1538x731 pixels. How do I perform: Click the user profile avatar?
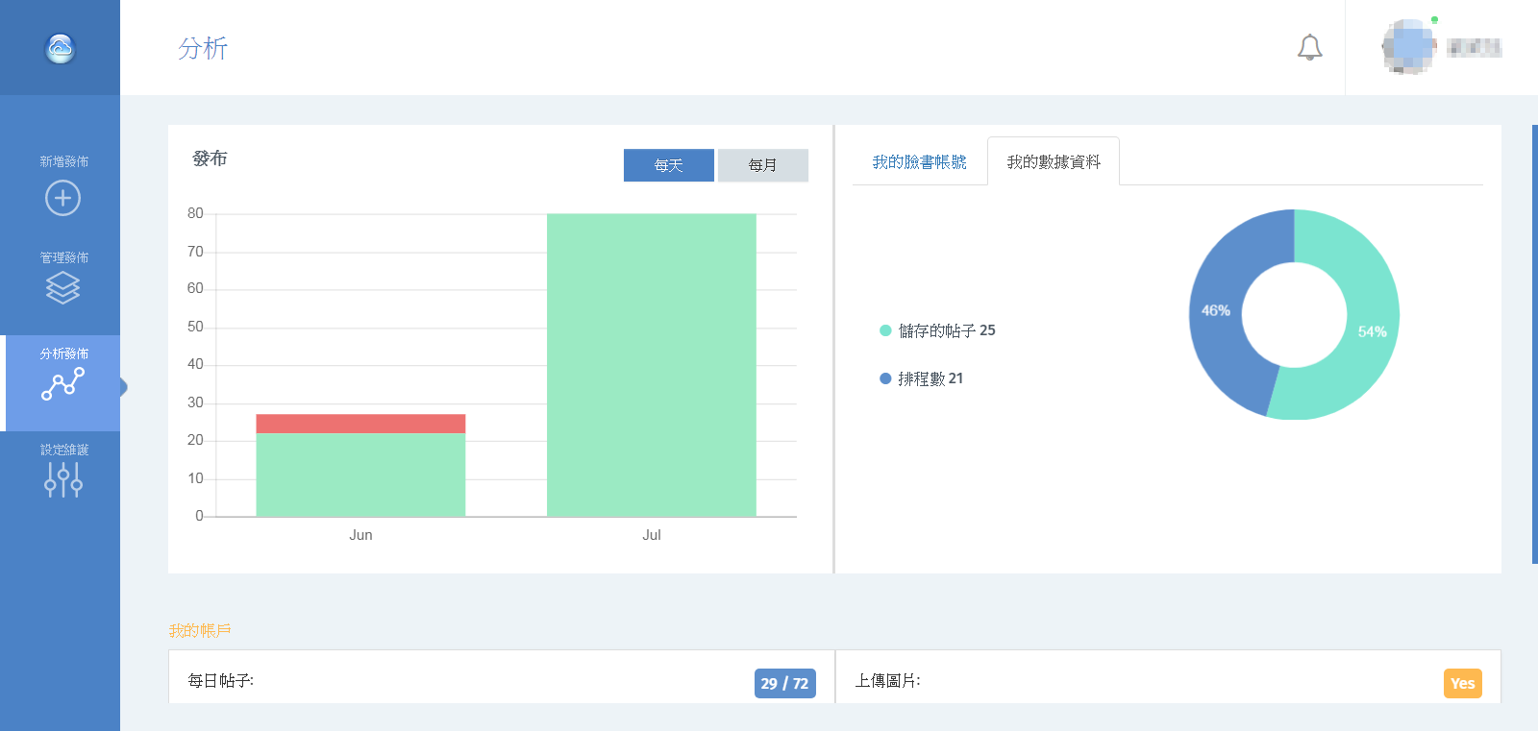coord(1406,47)
